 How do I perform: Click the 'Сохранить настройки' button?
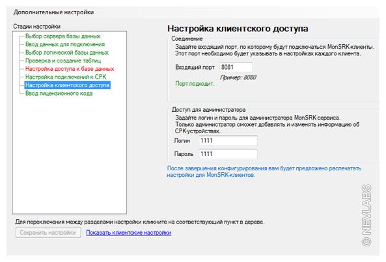48,233
